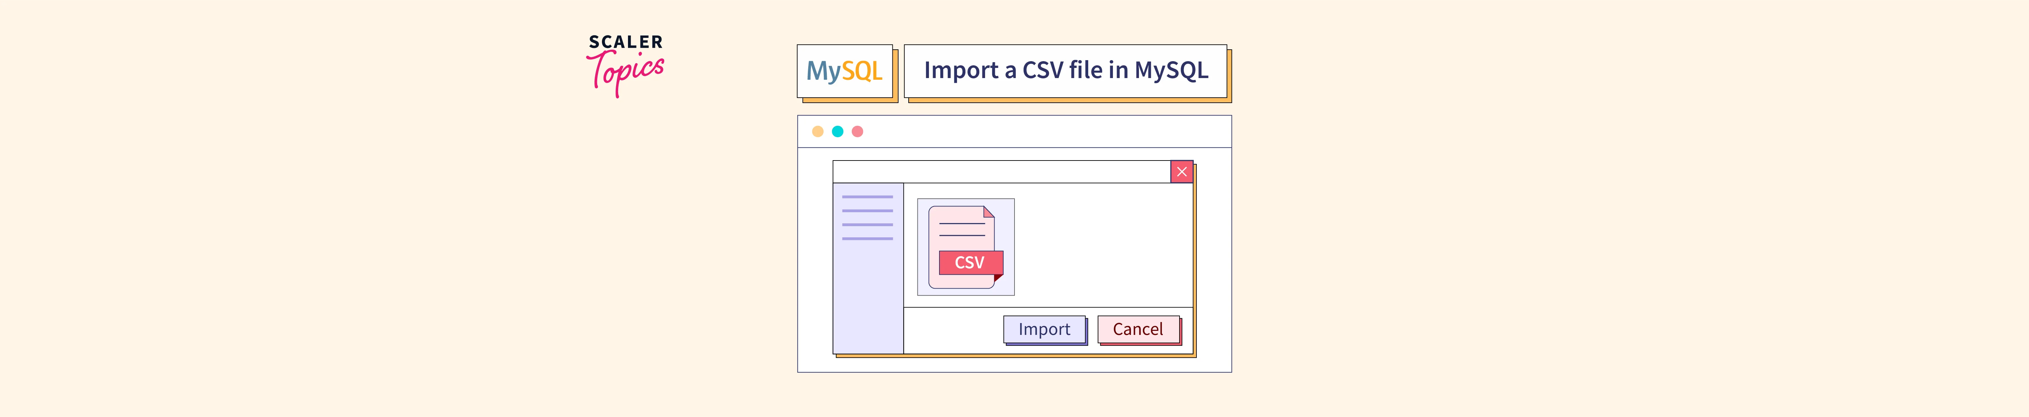Image resolution: width=2029 pixels, height=417 pixels.
Task: Click the import dialog's blank title bar
Action: point(1001,172)
